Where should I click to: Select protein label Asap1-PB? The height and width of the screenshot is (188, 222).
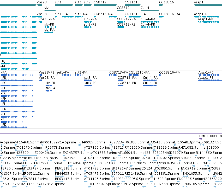pyautogui.click(x=206, y=78)
